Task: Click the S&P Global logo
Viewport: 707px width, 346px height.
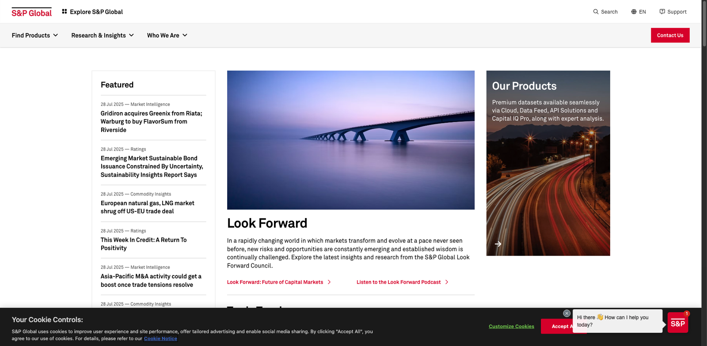Action: pos(31,12)
